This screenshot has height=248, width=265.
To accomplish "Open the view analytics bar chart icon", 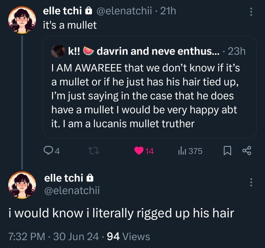I will [x=182, y=151].
